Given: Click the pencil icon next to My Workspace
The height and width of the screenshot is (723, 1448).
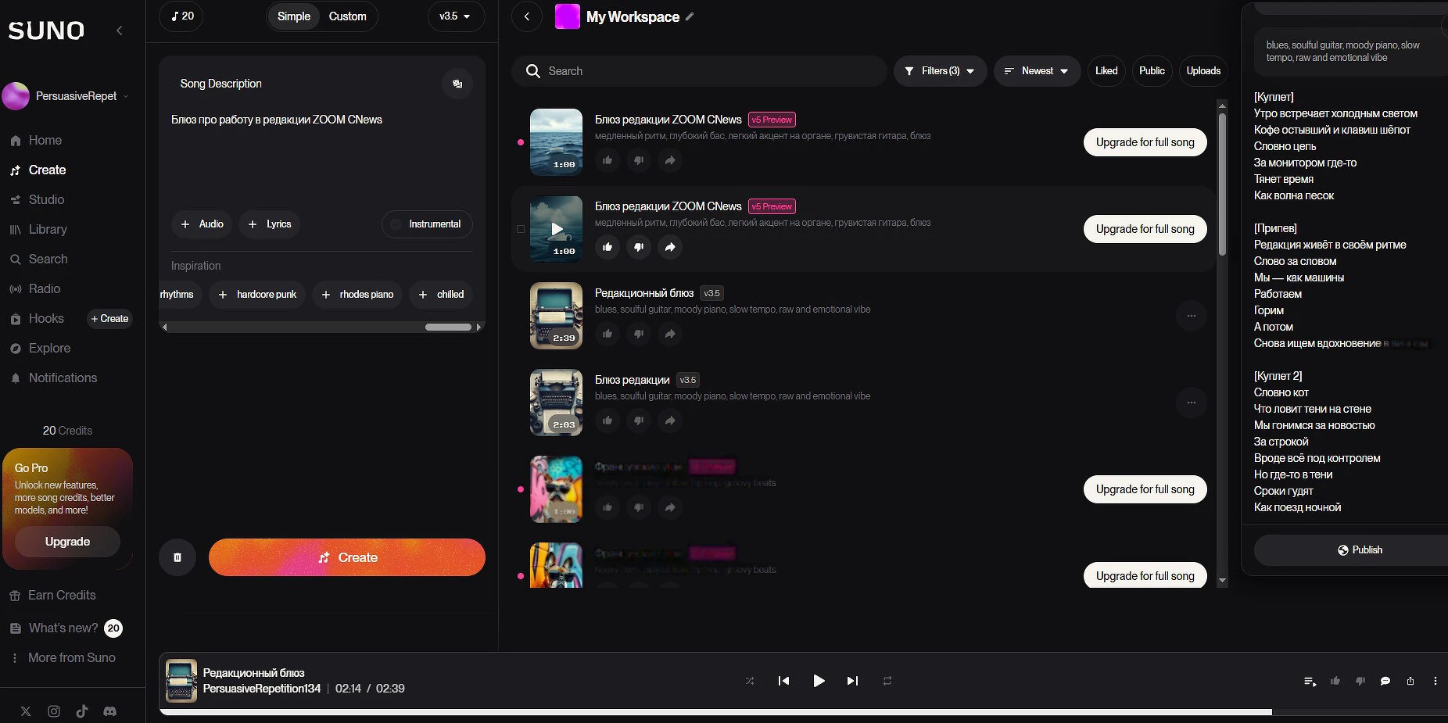Looking at the screenshot, I should point(690,16).
